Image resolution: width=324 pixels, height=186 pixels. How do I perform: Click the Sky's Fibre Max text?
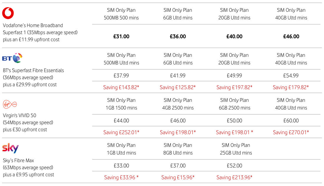18,160
